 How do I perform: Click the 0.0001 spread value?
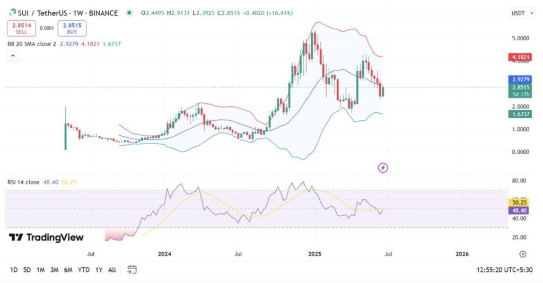pos(47,28)
